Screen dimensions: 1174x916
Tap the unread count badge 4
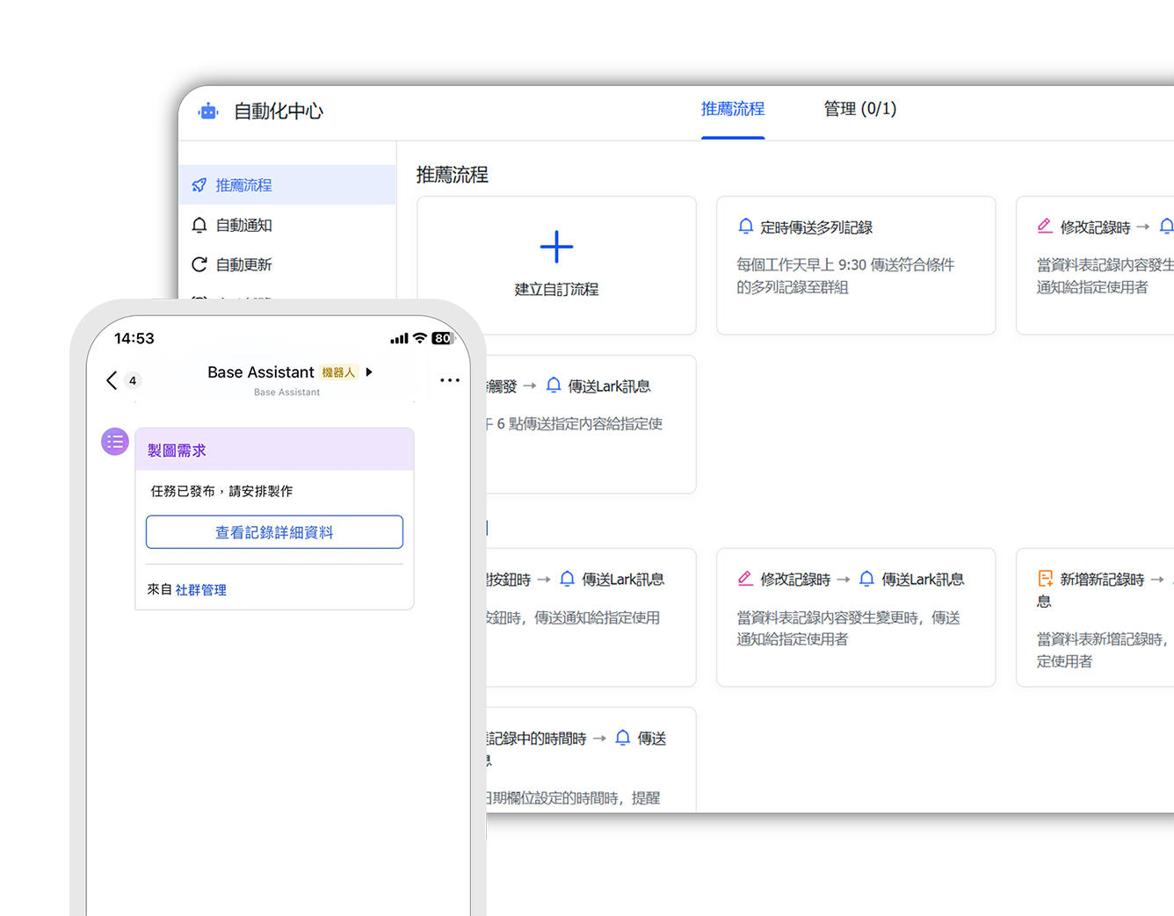[x=133, y=380]
